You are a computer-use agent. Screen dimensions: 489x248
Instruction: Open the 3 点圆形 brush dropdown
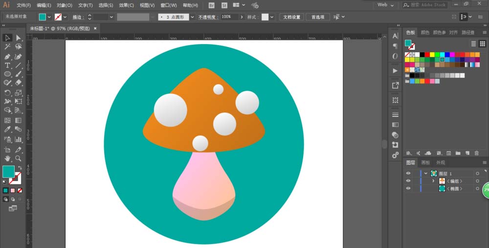coord(192,17)
